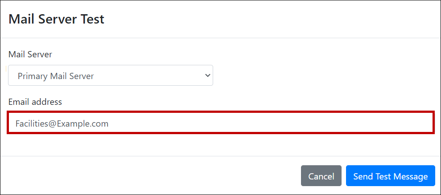Viewport: 441px width, 195px height.
Task: Click the word 'Test' in the dialog heading
Action: coord(93,19)
